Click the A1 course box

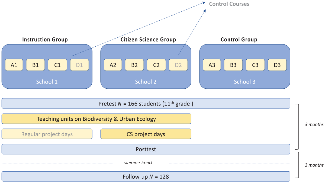click(14, 65)
